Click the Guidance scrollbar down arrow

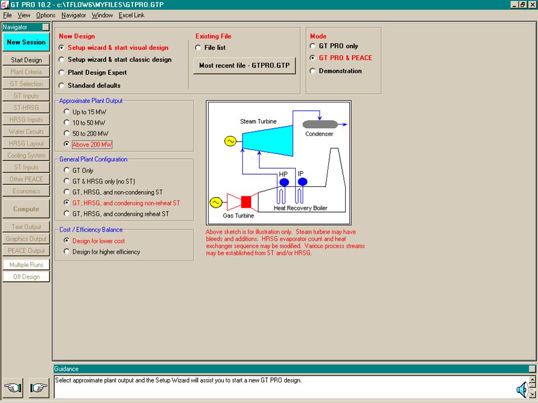point(532,395)
